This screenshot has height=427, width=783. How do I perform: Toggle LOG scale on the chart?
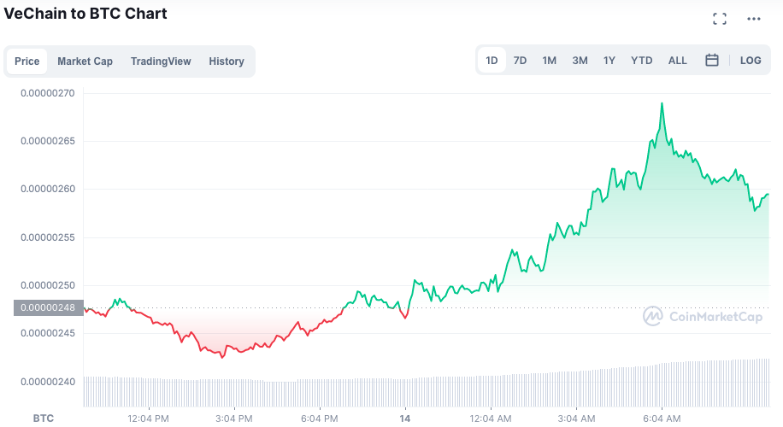(751, 61)
